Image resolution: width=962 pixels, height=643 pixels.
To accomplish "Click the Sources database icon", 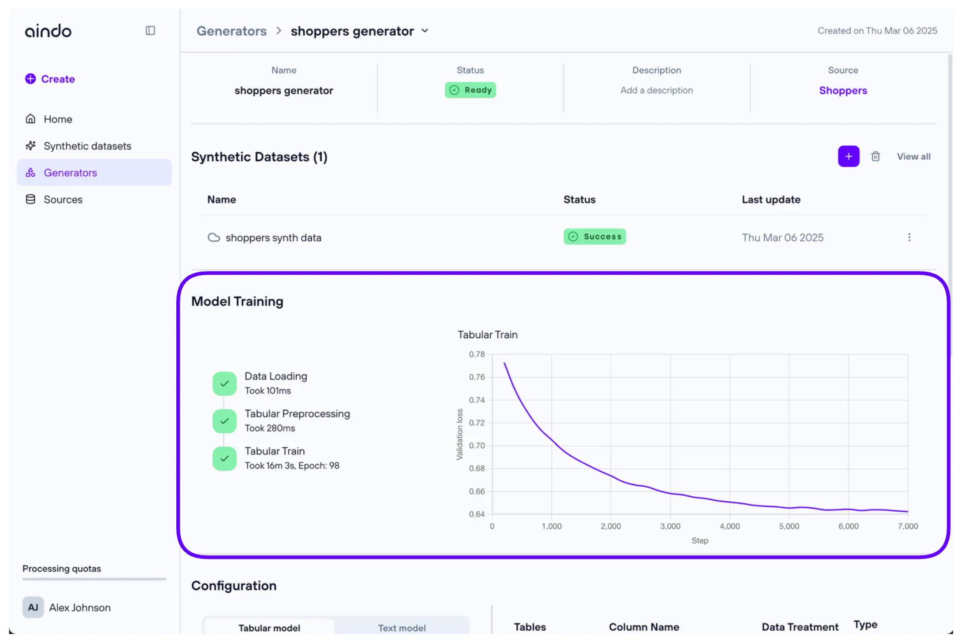I will (30, 199).
